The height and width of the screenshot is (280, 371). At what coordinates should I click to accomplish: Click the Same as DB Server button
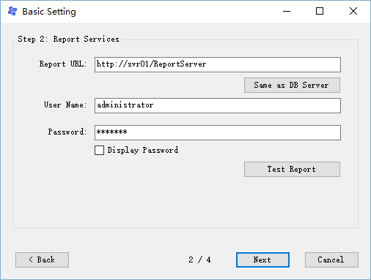pos(292,85)
